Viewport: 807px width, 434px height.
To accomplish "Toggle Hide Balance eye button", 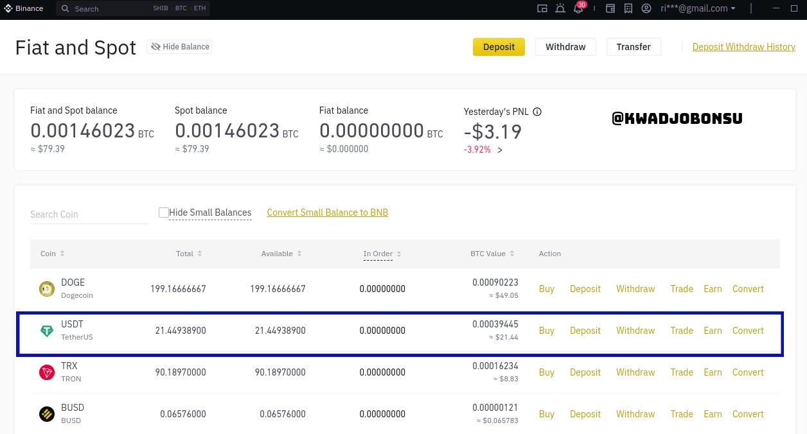I will pyautogui.click(x=179, y=47).
